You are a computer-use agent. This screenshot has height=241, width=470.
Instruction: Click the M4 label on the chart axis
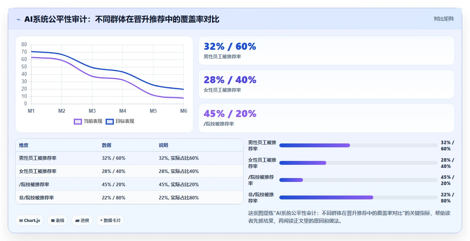123,111
